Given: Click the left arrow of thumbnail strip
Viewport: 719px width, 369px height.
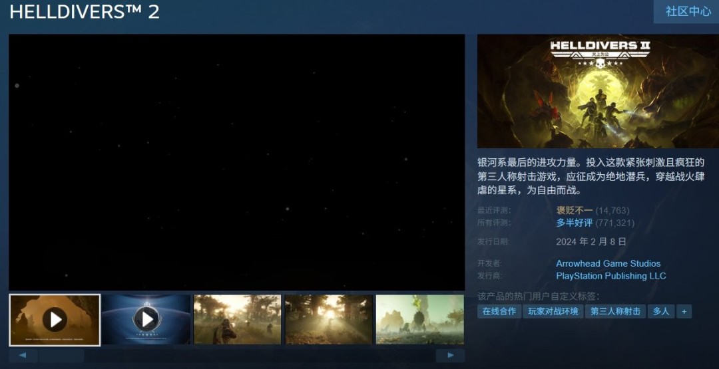Looking at the screenshot, I should click(23, 356).
